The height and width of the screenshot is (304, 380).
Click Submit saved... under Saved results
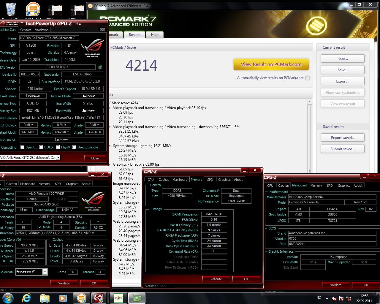pyautogui.click(x=343, y=149)
